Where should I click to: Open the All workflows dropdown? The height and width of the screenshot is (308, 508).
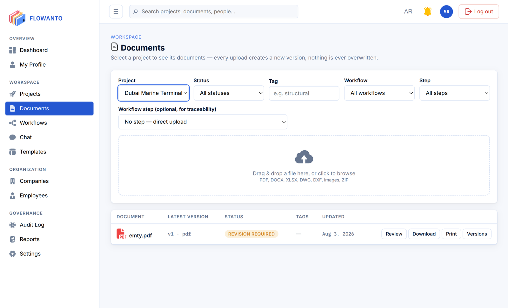tap(379, 93)
